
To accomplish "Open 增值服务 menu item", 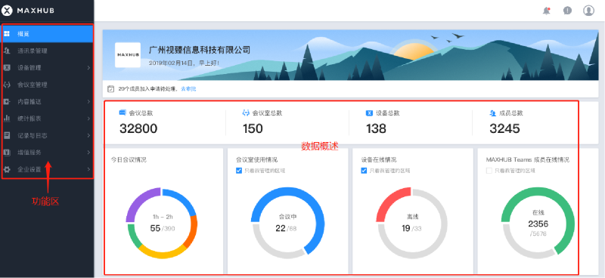I will 48,153.
